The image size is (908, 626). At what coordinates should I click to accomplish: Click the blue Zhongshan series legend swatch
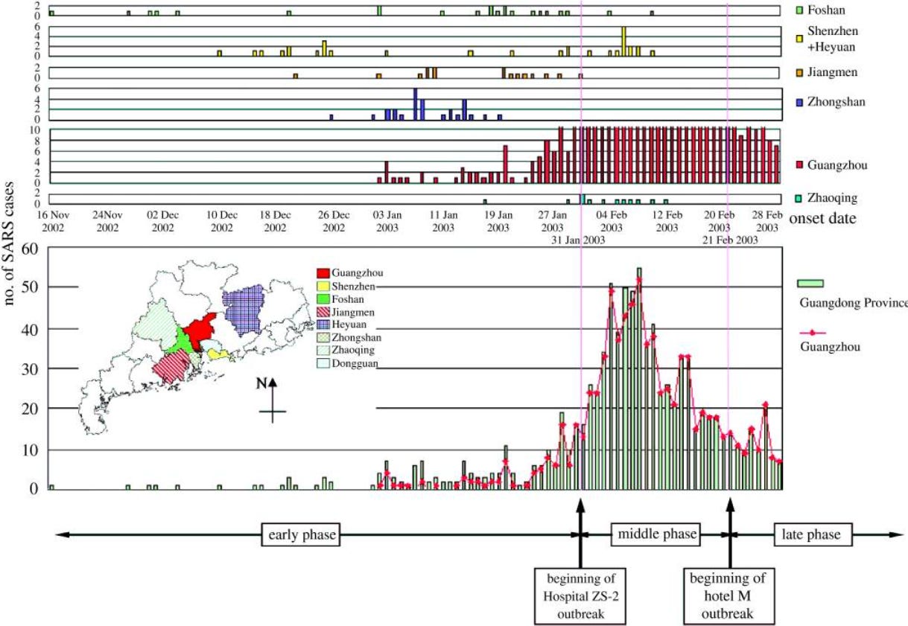pyautogui.click(x=799, y=103)
